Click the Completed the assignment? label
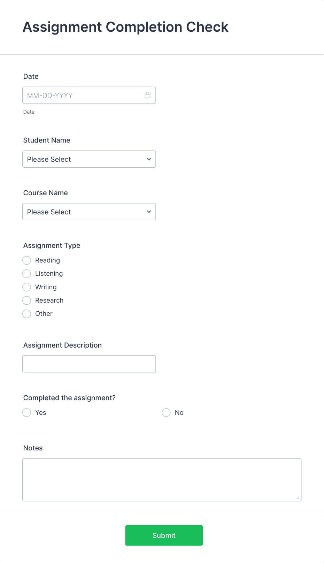 69,398
